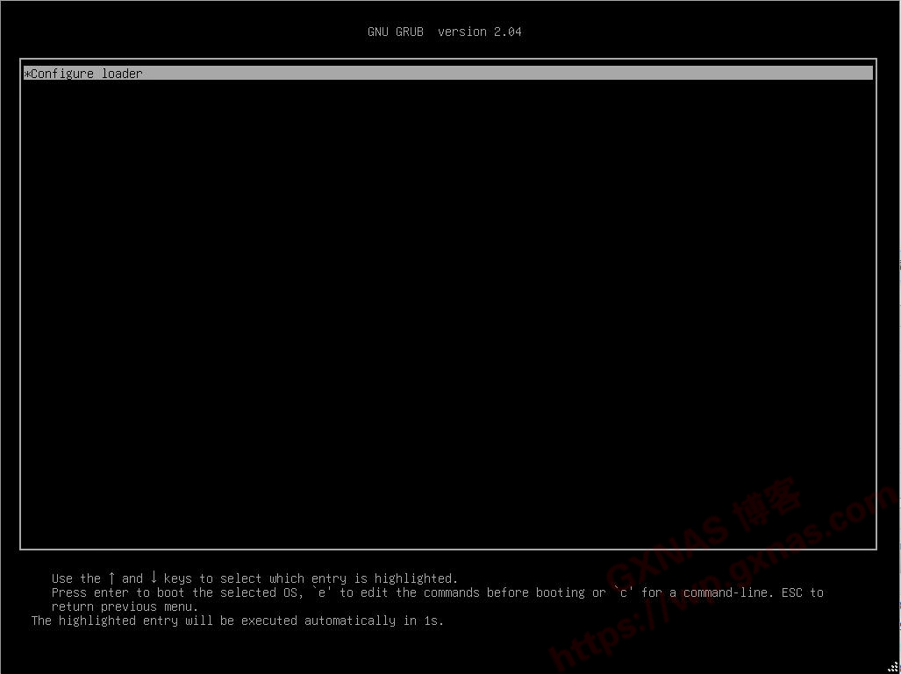Click the right end of the highlighted selection bar

[x=864, y=74]
